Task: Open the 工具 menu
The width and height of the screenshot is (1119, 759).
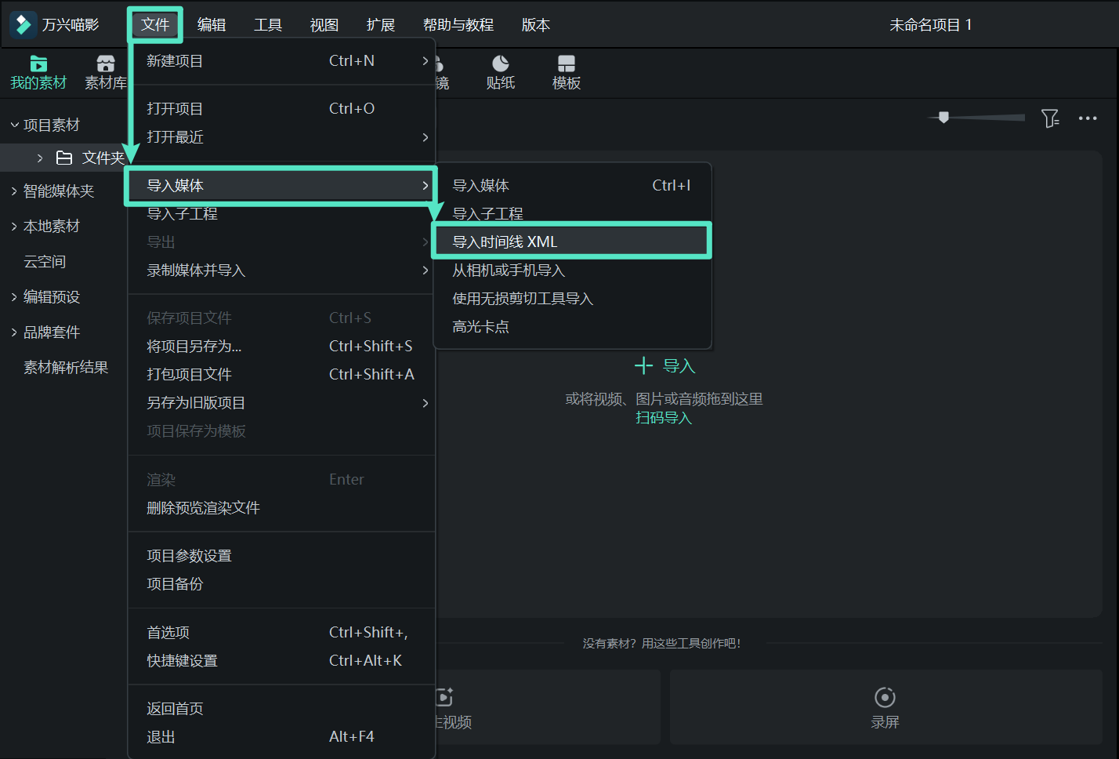Action: click(x=268, y=25)
